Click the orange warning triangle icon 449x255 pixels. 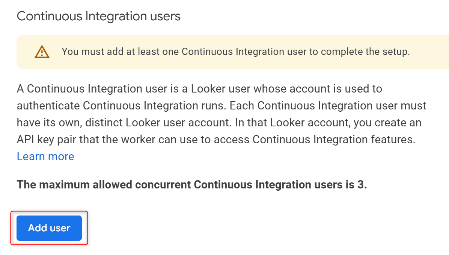click(42, 52)
